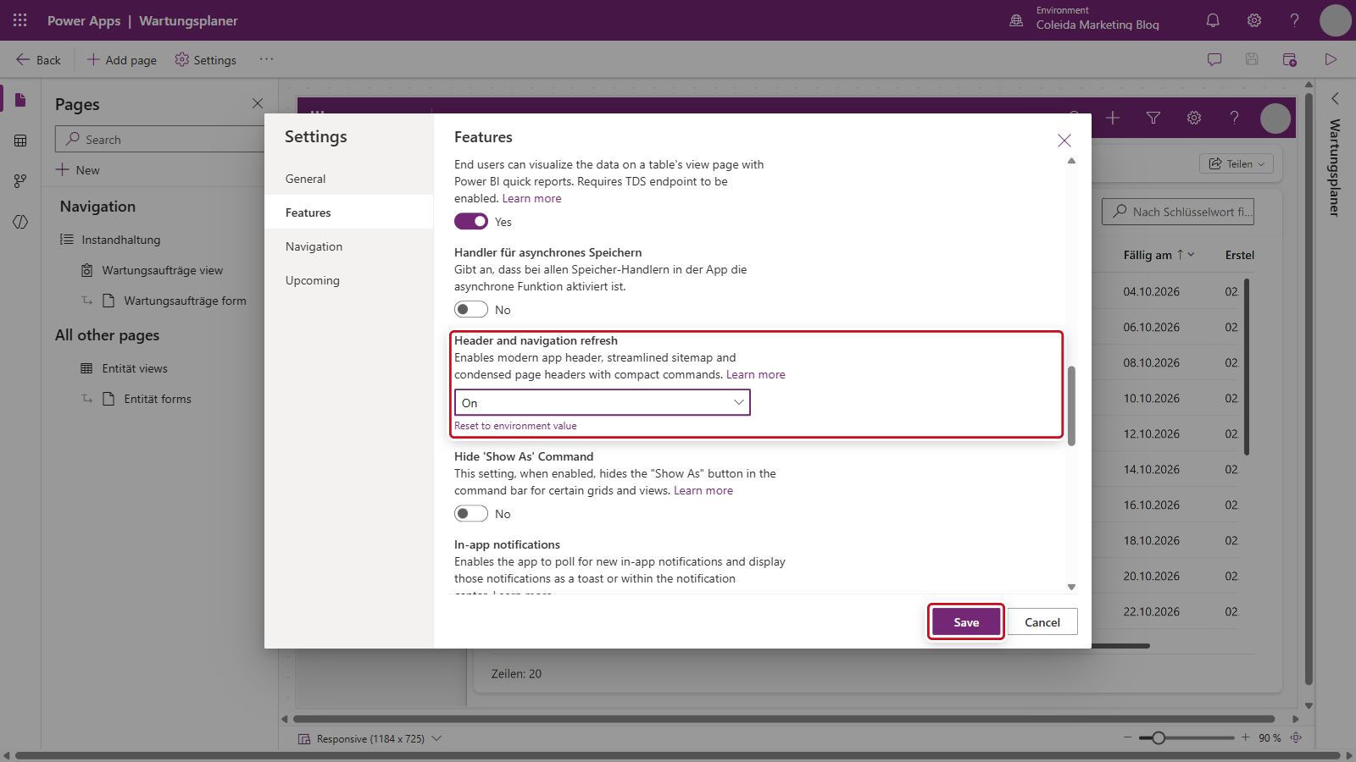1356x762 pixels.
Task: Focus the Pages search box
Action: pos(161,140)
